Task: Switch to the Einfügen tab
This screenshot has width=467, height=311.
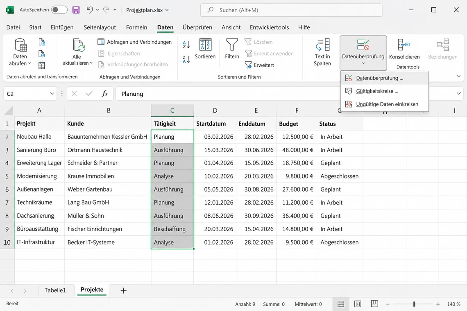Action: (62, 27)
